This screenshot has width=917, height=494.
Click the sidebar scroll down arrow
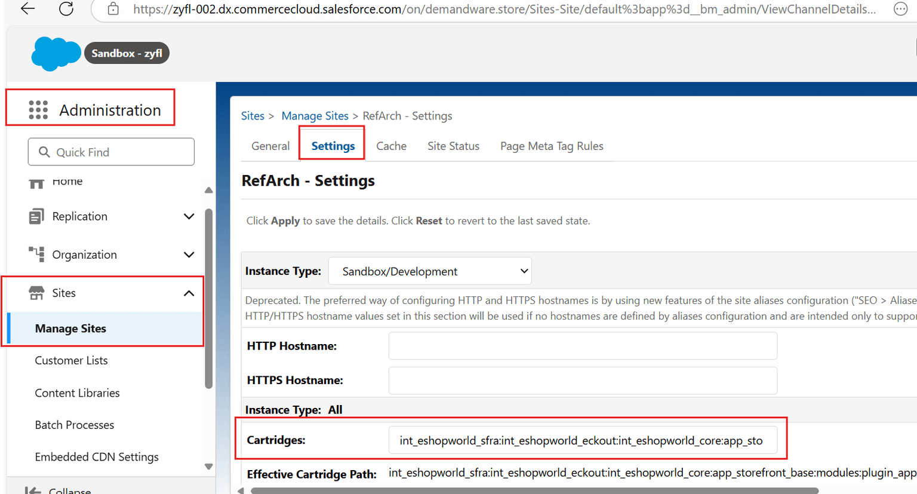[x=208, y=467]
